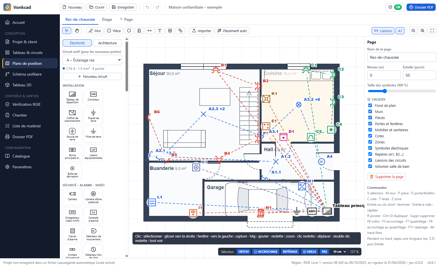Adjust the Taille des symboles slider
This screenshot has height=266, width=439.
pos(402,91)
